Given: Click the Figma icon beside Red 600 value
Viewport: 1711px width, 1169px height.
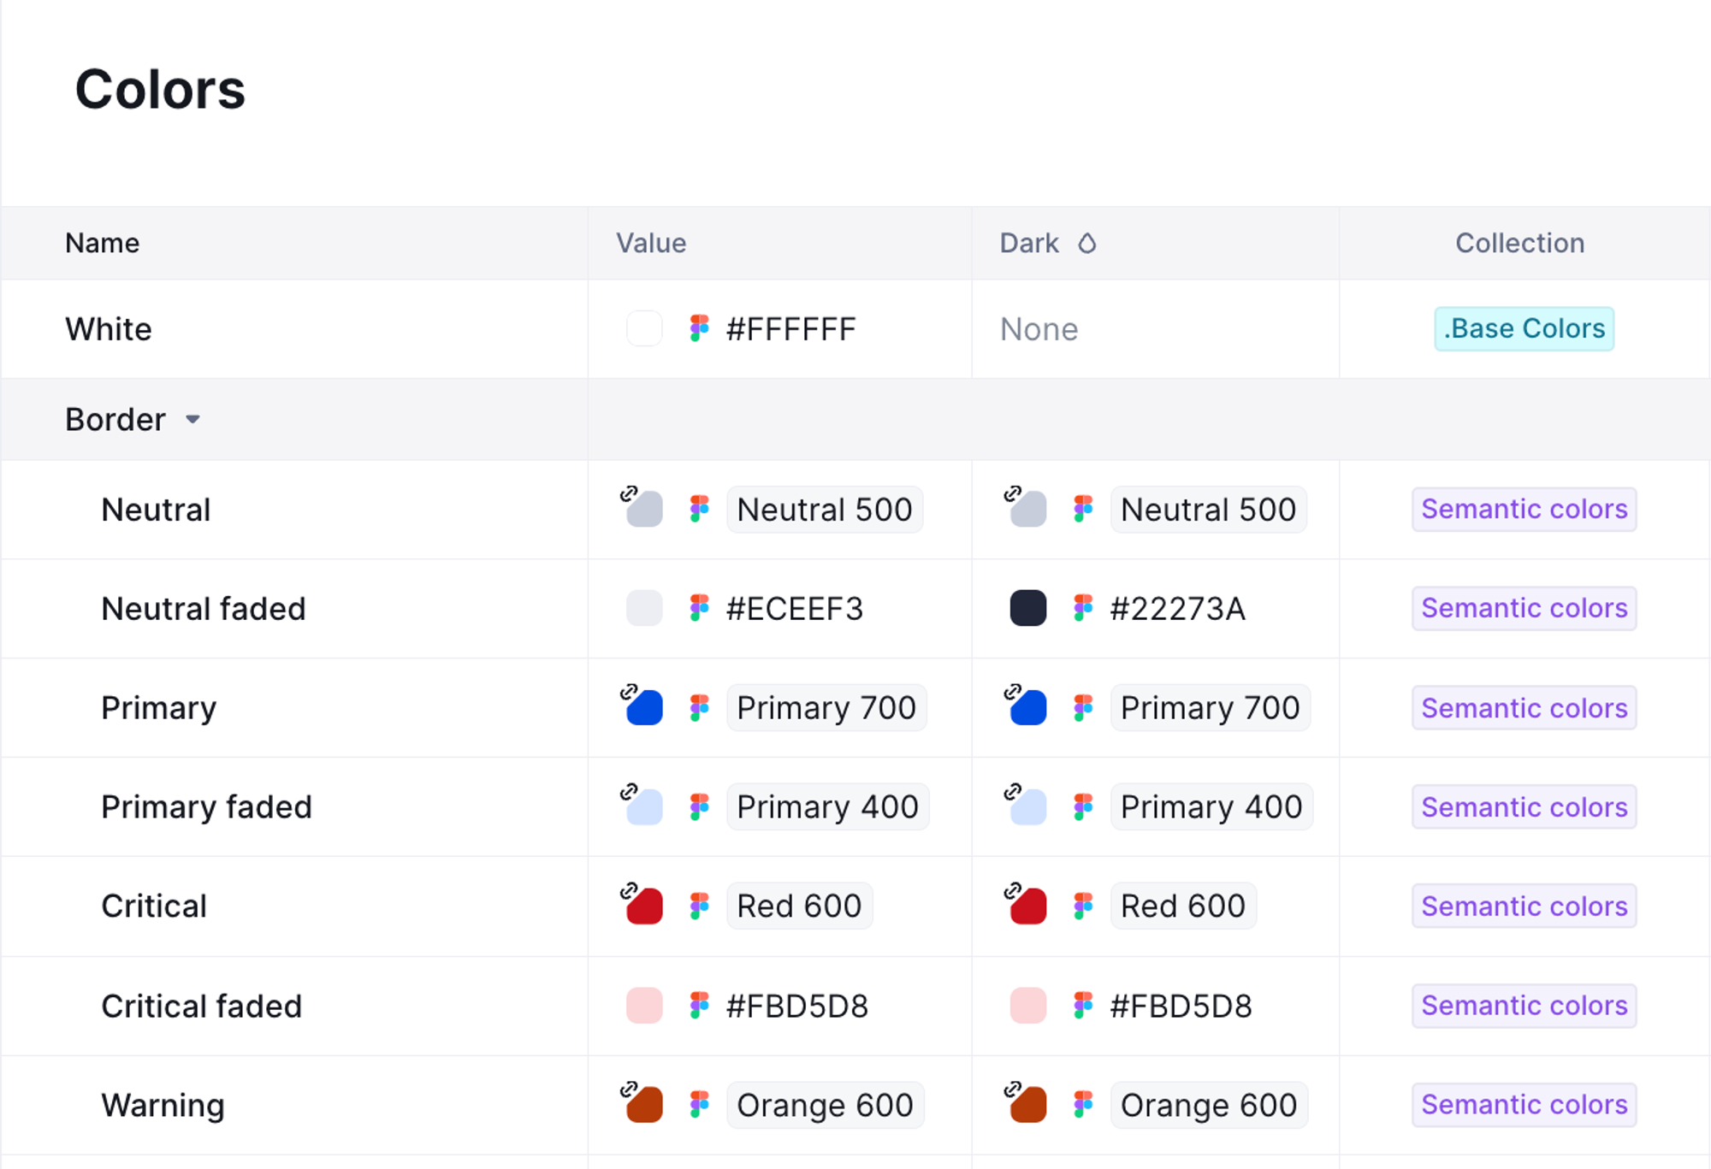Looking at the screenshot, I should point(699,906).
